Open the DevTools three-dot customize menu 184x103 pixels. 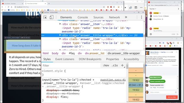141,17
